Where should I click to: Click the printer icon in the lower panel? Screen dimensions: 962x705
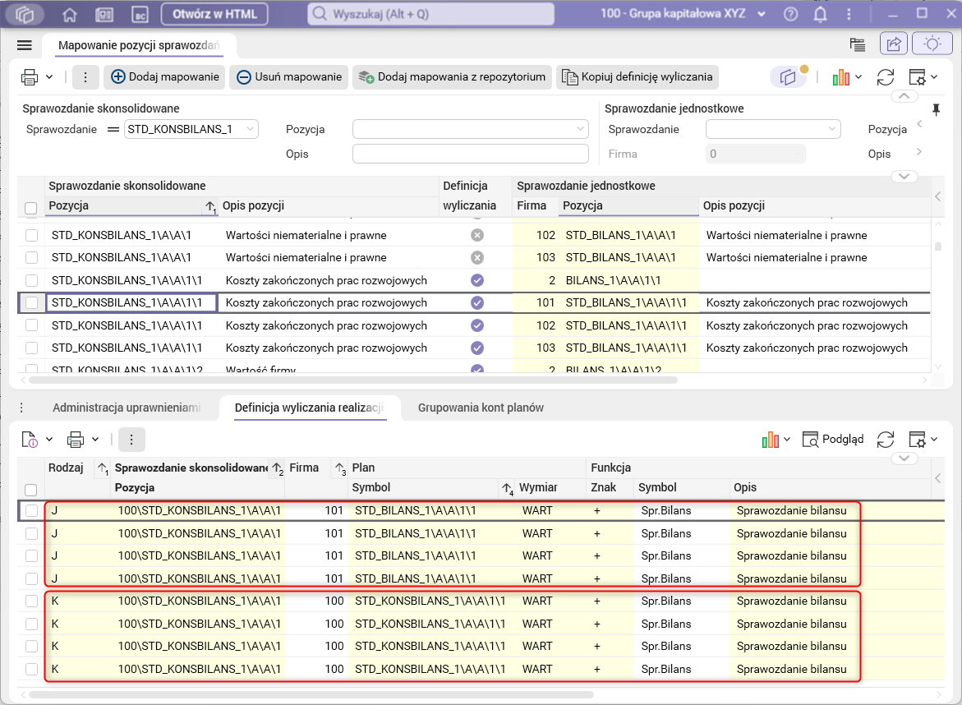[x=76, y=439]
